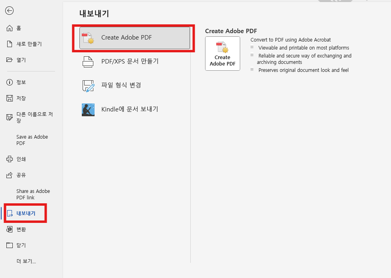The height and width of the screenshot is (278, 391).
Task: Click the share icon for 공유
Action: click(x=9, y=175)
